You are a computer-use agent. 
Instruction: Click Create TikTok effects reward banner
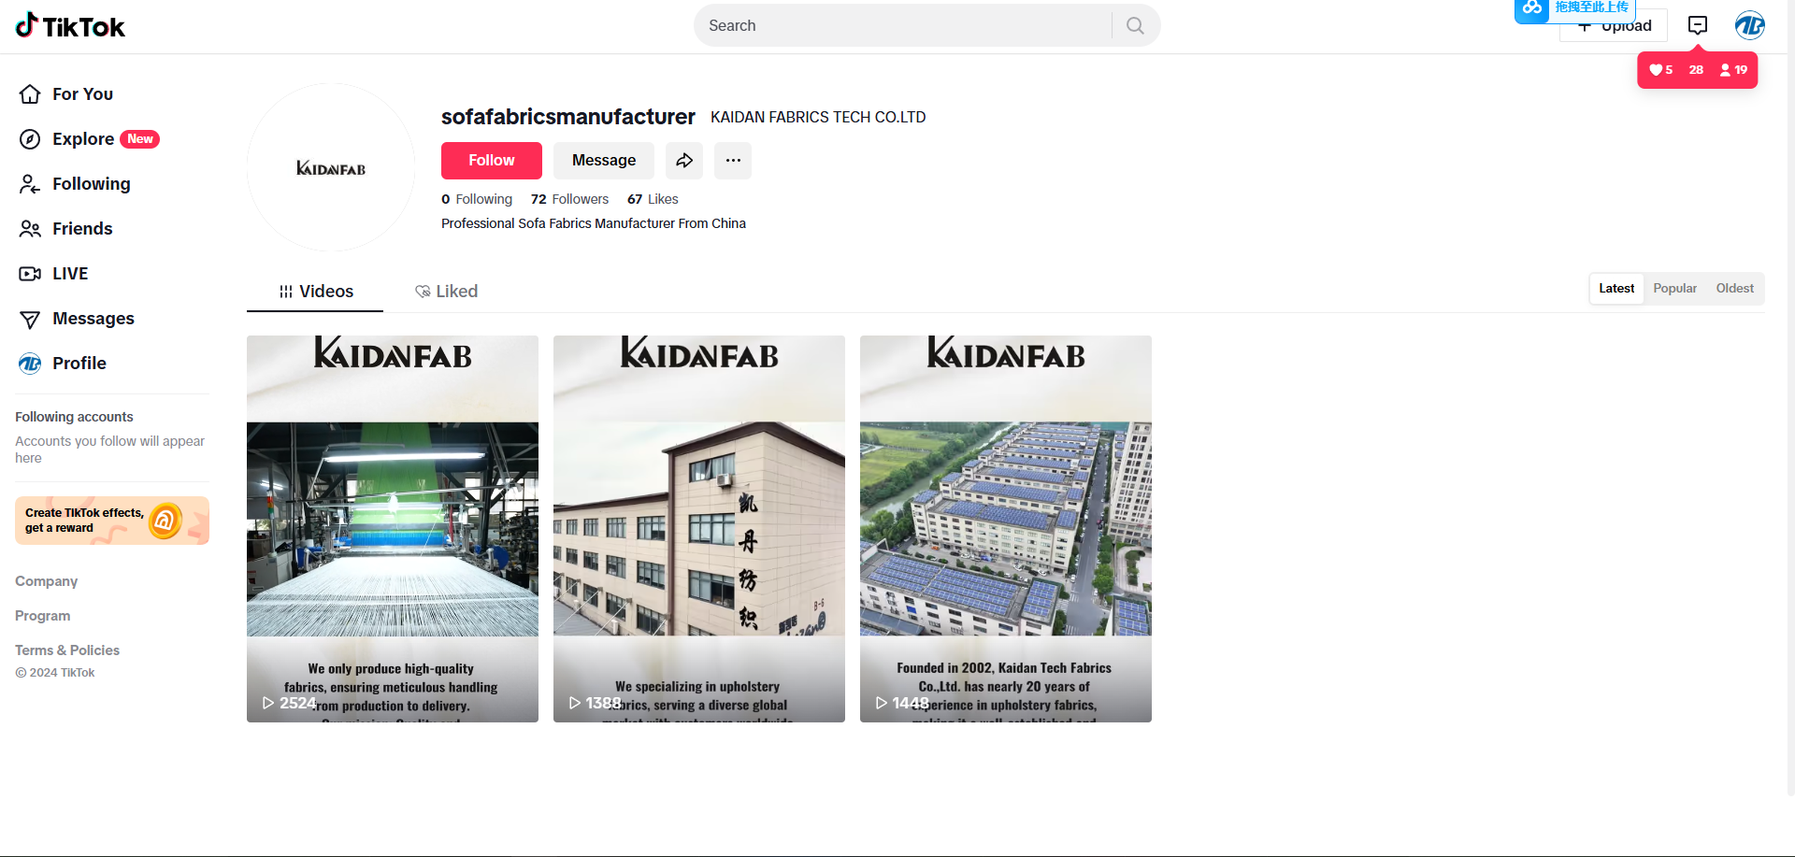(112, 521)
